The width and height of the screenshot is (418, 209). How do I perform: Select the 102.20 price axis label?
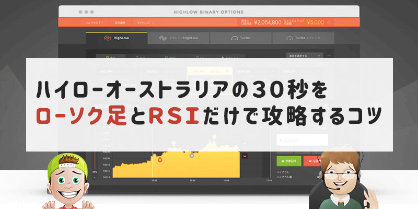tap(107, 158)
